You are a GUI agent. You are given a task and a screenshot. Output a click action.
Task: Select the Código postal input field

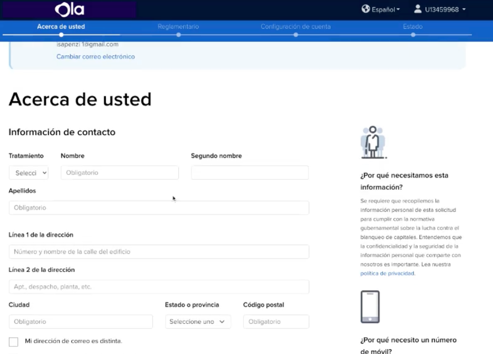276,322
